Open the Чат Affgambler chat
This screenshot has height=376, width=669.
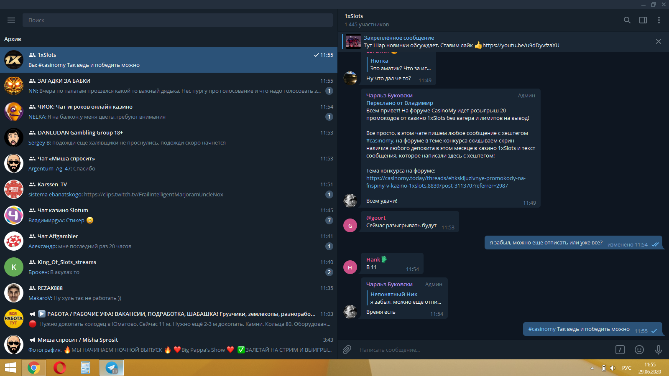169,241
